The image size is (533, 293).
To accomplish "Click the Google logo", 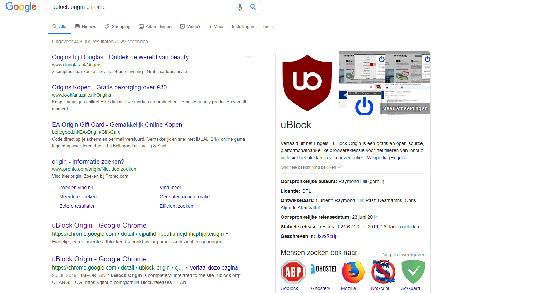I will (21, 7).
